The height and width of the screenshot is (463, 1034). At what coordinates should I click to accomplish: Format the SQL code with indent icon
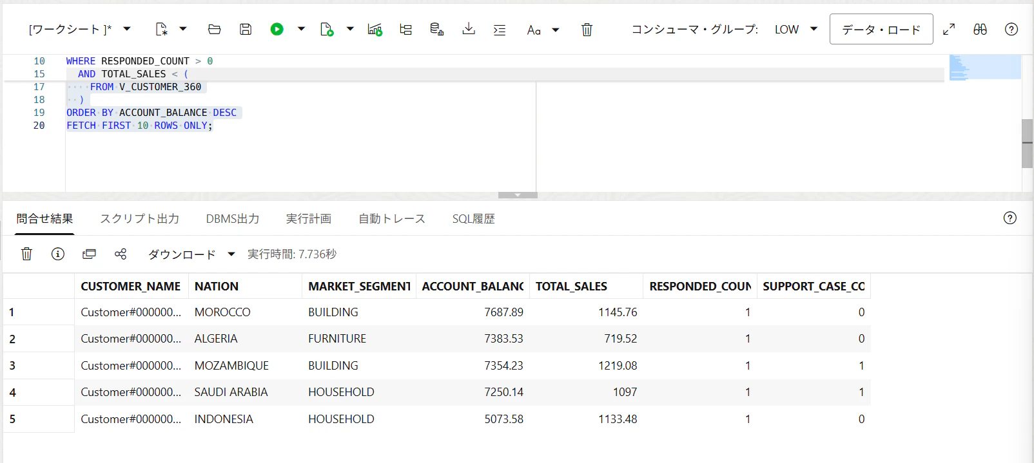(500, 30)
